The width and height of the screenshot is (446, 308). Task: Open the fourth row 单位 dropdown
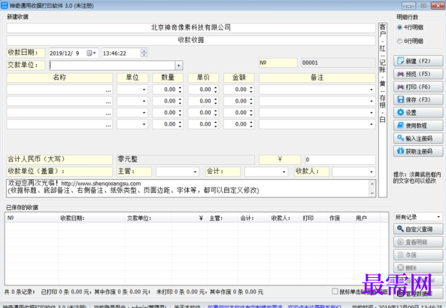(144, 124)
